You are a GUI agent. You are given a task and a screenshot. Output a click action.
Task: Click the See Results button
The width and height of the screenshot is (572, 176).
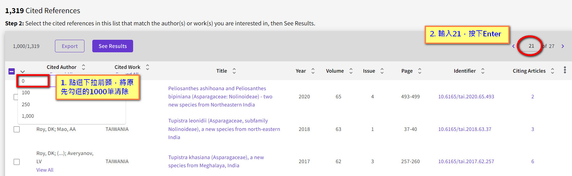click(113, 46)
